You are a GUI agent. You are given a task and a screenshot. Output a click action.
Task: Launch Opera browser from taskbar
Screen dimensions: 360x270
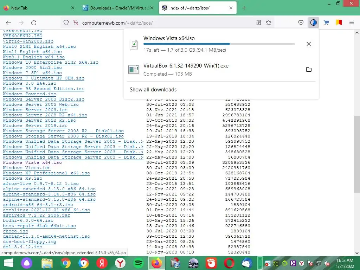tap(229, 263)
